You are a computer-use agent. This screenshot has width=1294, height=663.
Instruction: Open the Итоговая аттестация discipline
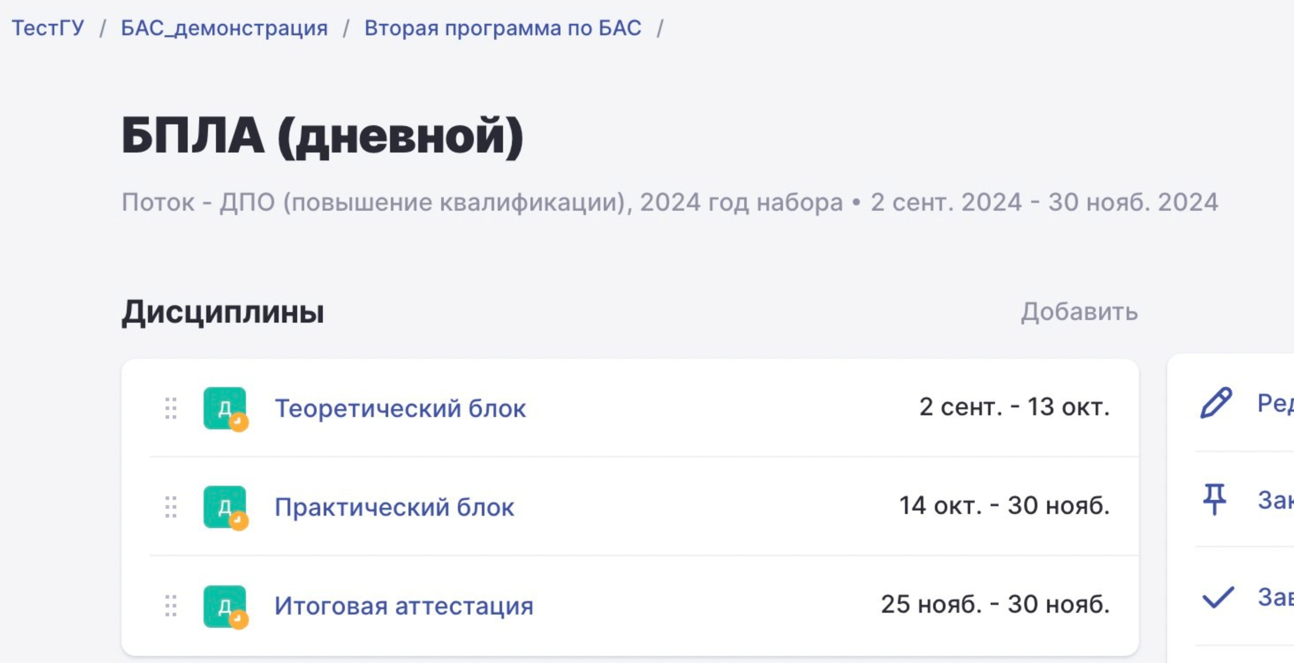pyautogui.click(x=404, y=606)
